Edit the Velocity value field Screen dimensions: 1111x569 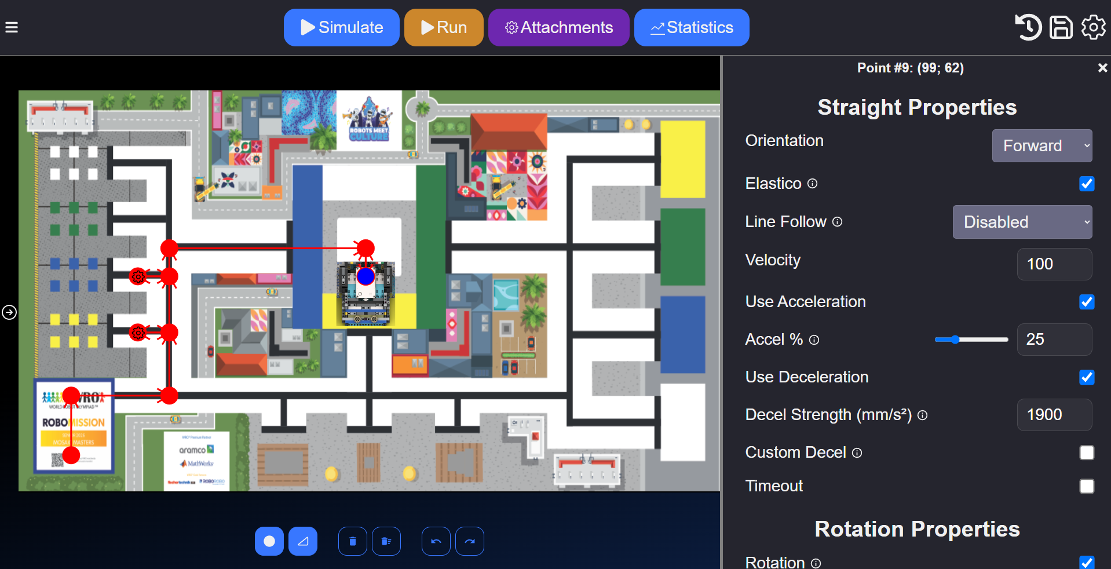[x=1054, y=264]
